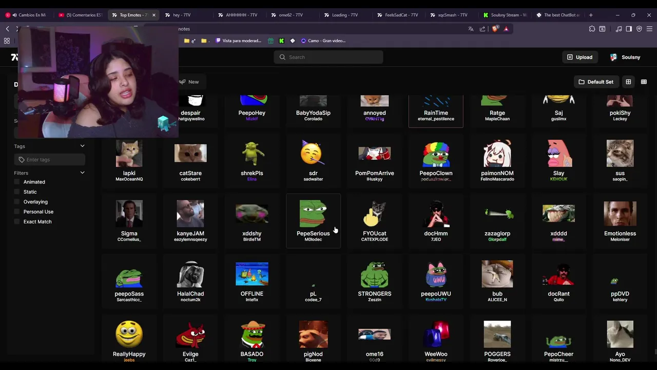Image resolution: width=657 pixels, height=370 pixels.
Task: Open emote author link M0lodec
Action: (313, 239)
